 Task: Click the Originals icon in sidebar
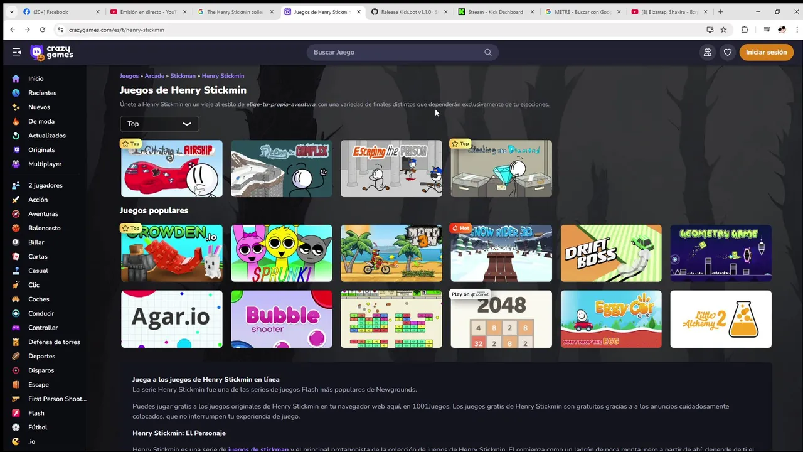pyautogui.click(x=16, y=150)
